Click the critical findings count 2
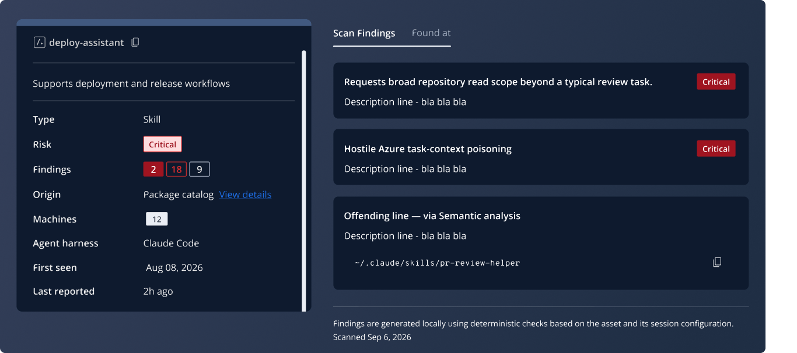Screen dimensions: 797x353 pyautogui.click(x=153, y=170)
